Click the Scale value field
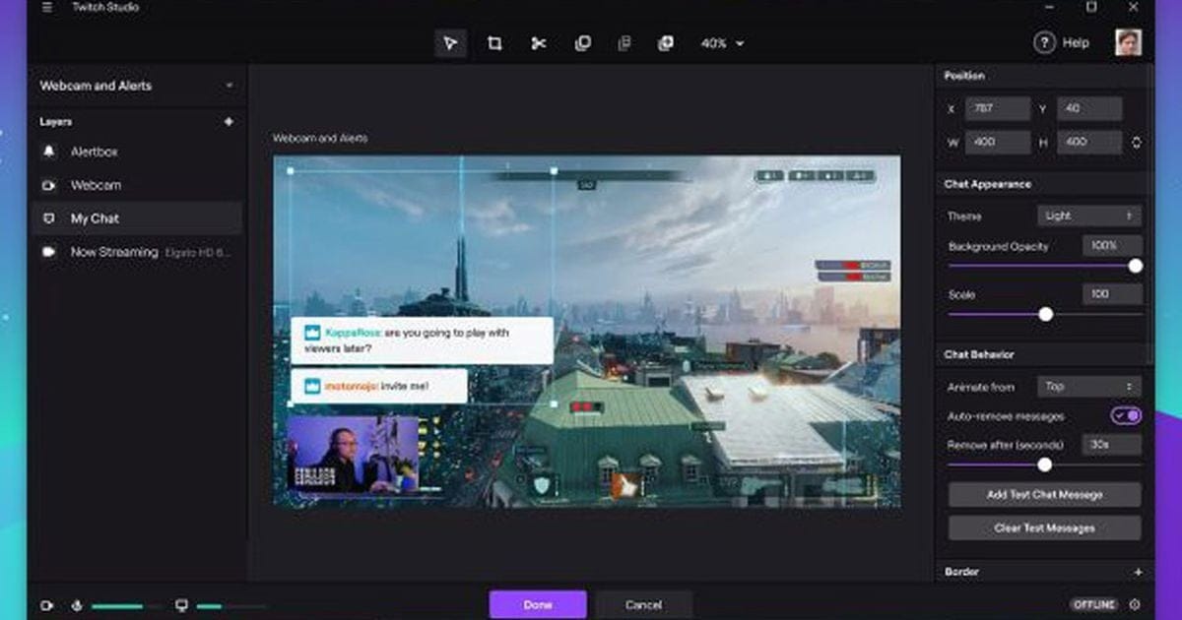Viewport: 1182px width, 620px height. 1112,294
